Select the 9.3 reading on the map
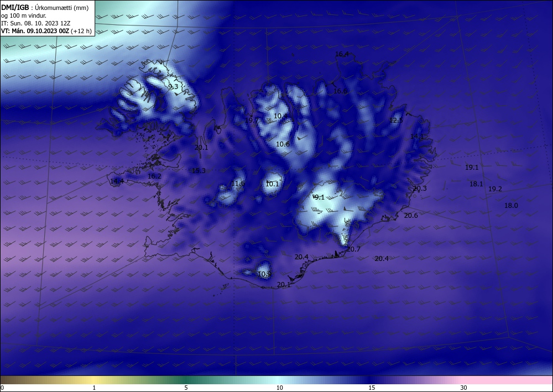The height and width of the screenshot is (392, 553). click(173, 86)
